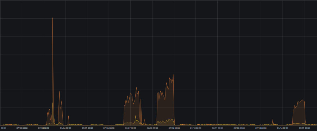Screen dimensions: 317x131
Task: Click the 07/13 00:00 axis label
Action: pyautogui.click(x=261, y=128)
